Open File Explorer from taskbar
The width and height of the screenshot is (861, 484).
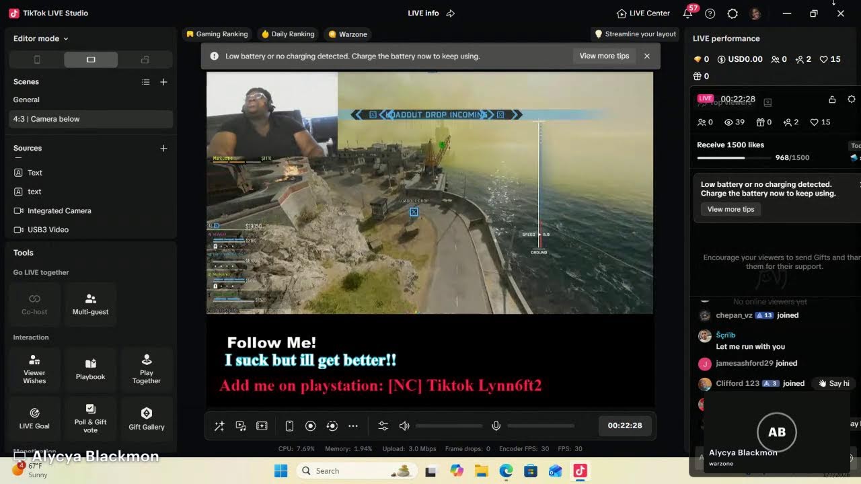tap(481, 471)
